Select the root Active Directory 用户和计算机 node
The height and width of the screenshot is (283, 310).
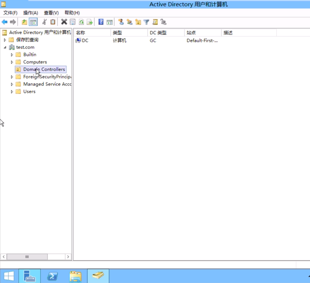click(x=40, y=32)
